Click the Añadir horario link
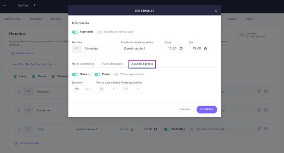The height and width of the screenshot is (153, 284). point(25,53)
